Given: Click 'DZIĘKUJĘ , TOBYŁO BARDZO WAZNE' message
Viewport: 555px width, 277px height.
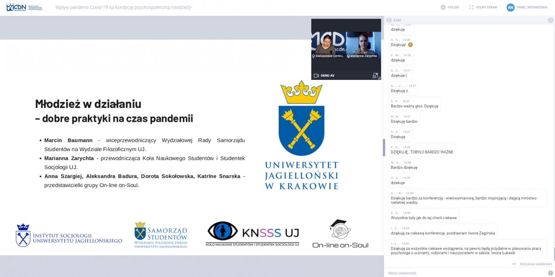Looking at the screenshot, I should 422,150.
